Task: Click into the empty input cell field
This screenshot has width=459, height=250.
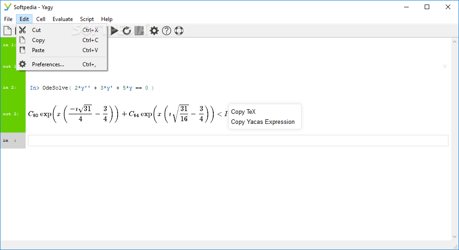Action: coord(238,140)
